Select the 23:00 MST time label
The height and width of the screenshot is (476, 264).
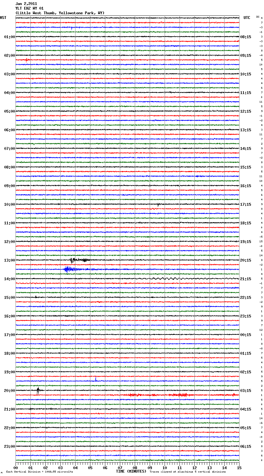[x=10, y=447]
